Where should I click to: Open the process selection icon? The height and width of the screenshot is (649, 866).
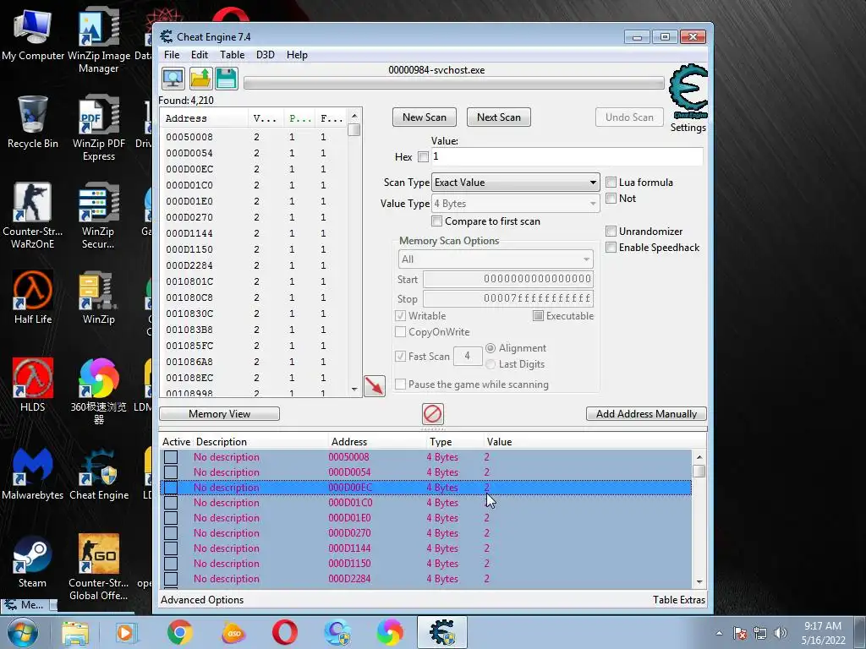point(173,79)
